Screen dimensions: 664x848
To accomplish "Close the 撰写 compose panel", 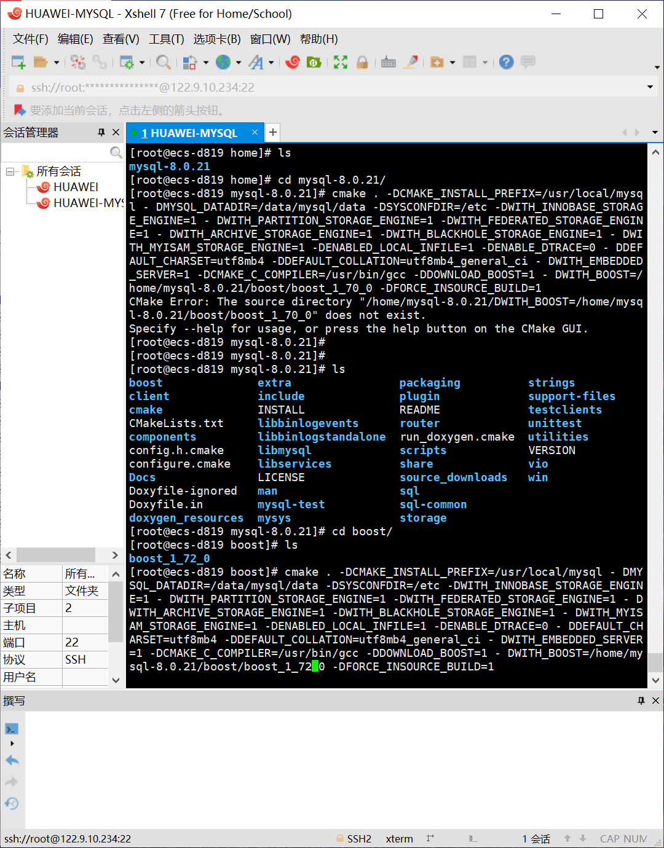I will pos(655,701).
